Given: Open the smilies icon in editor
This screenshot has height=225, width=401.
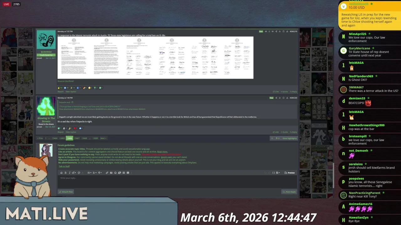Looking at the screenshot, I should (115, 173).
